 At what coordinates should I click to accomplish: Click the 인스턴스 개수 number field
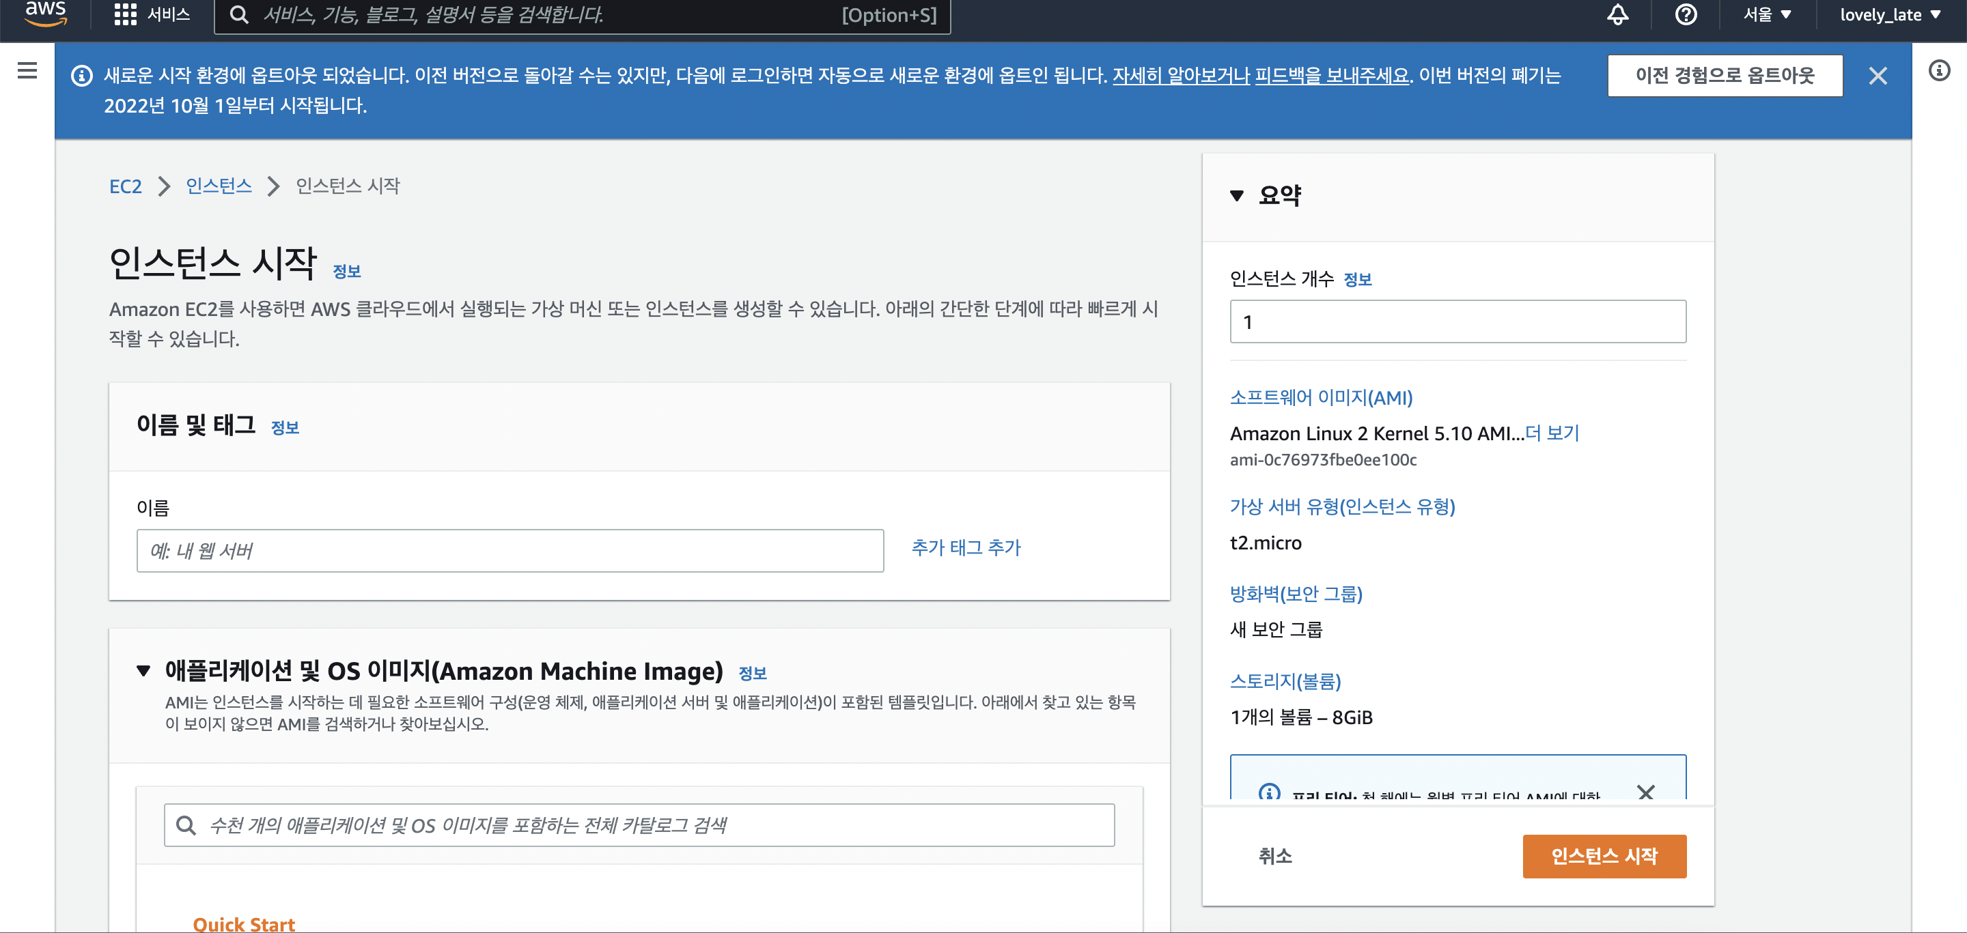1457,322
